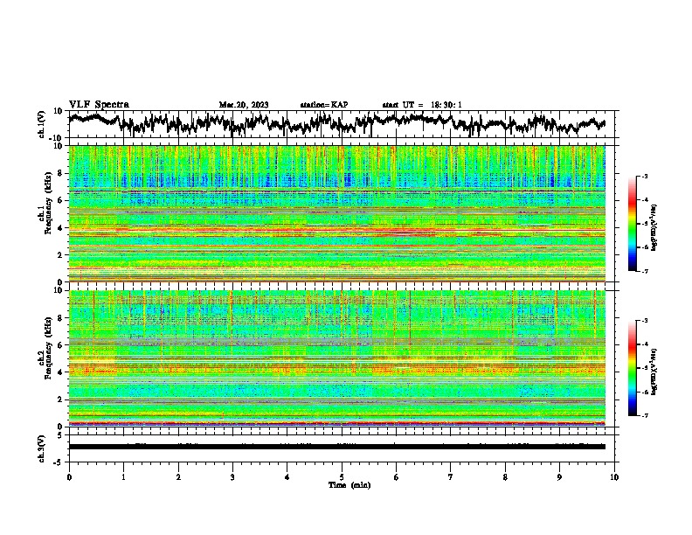This screenshot has height=535, width=692.
Task: Click the ch.2 color scale bar
Action: click(x=633, y=368)
